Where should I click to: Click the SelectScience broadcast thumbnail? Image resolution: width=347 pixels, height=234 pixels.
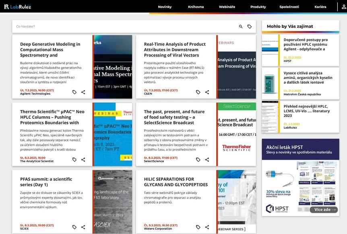[x=236, y=135]
